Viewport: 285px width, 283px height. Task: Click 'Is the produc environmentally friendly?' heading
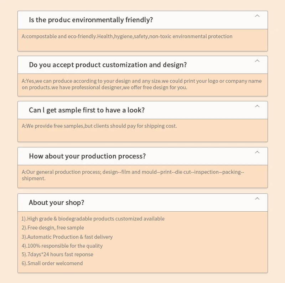click(91, 20)
